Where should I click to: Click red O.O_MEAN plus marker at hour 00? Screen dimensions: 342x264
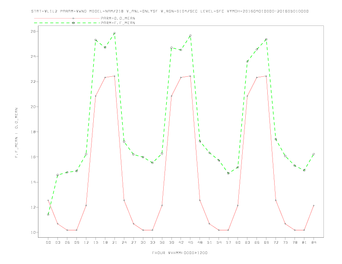point(48,200)
